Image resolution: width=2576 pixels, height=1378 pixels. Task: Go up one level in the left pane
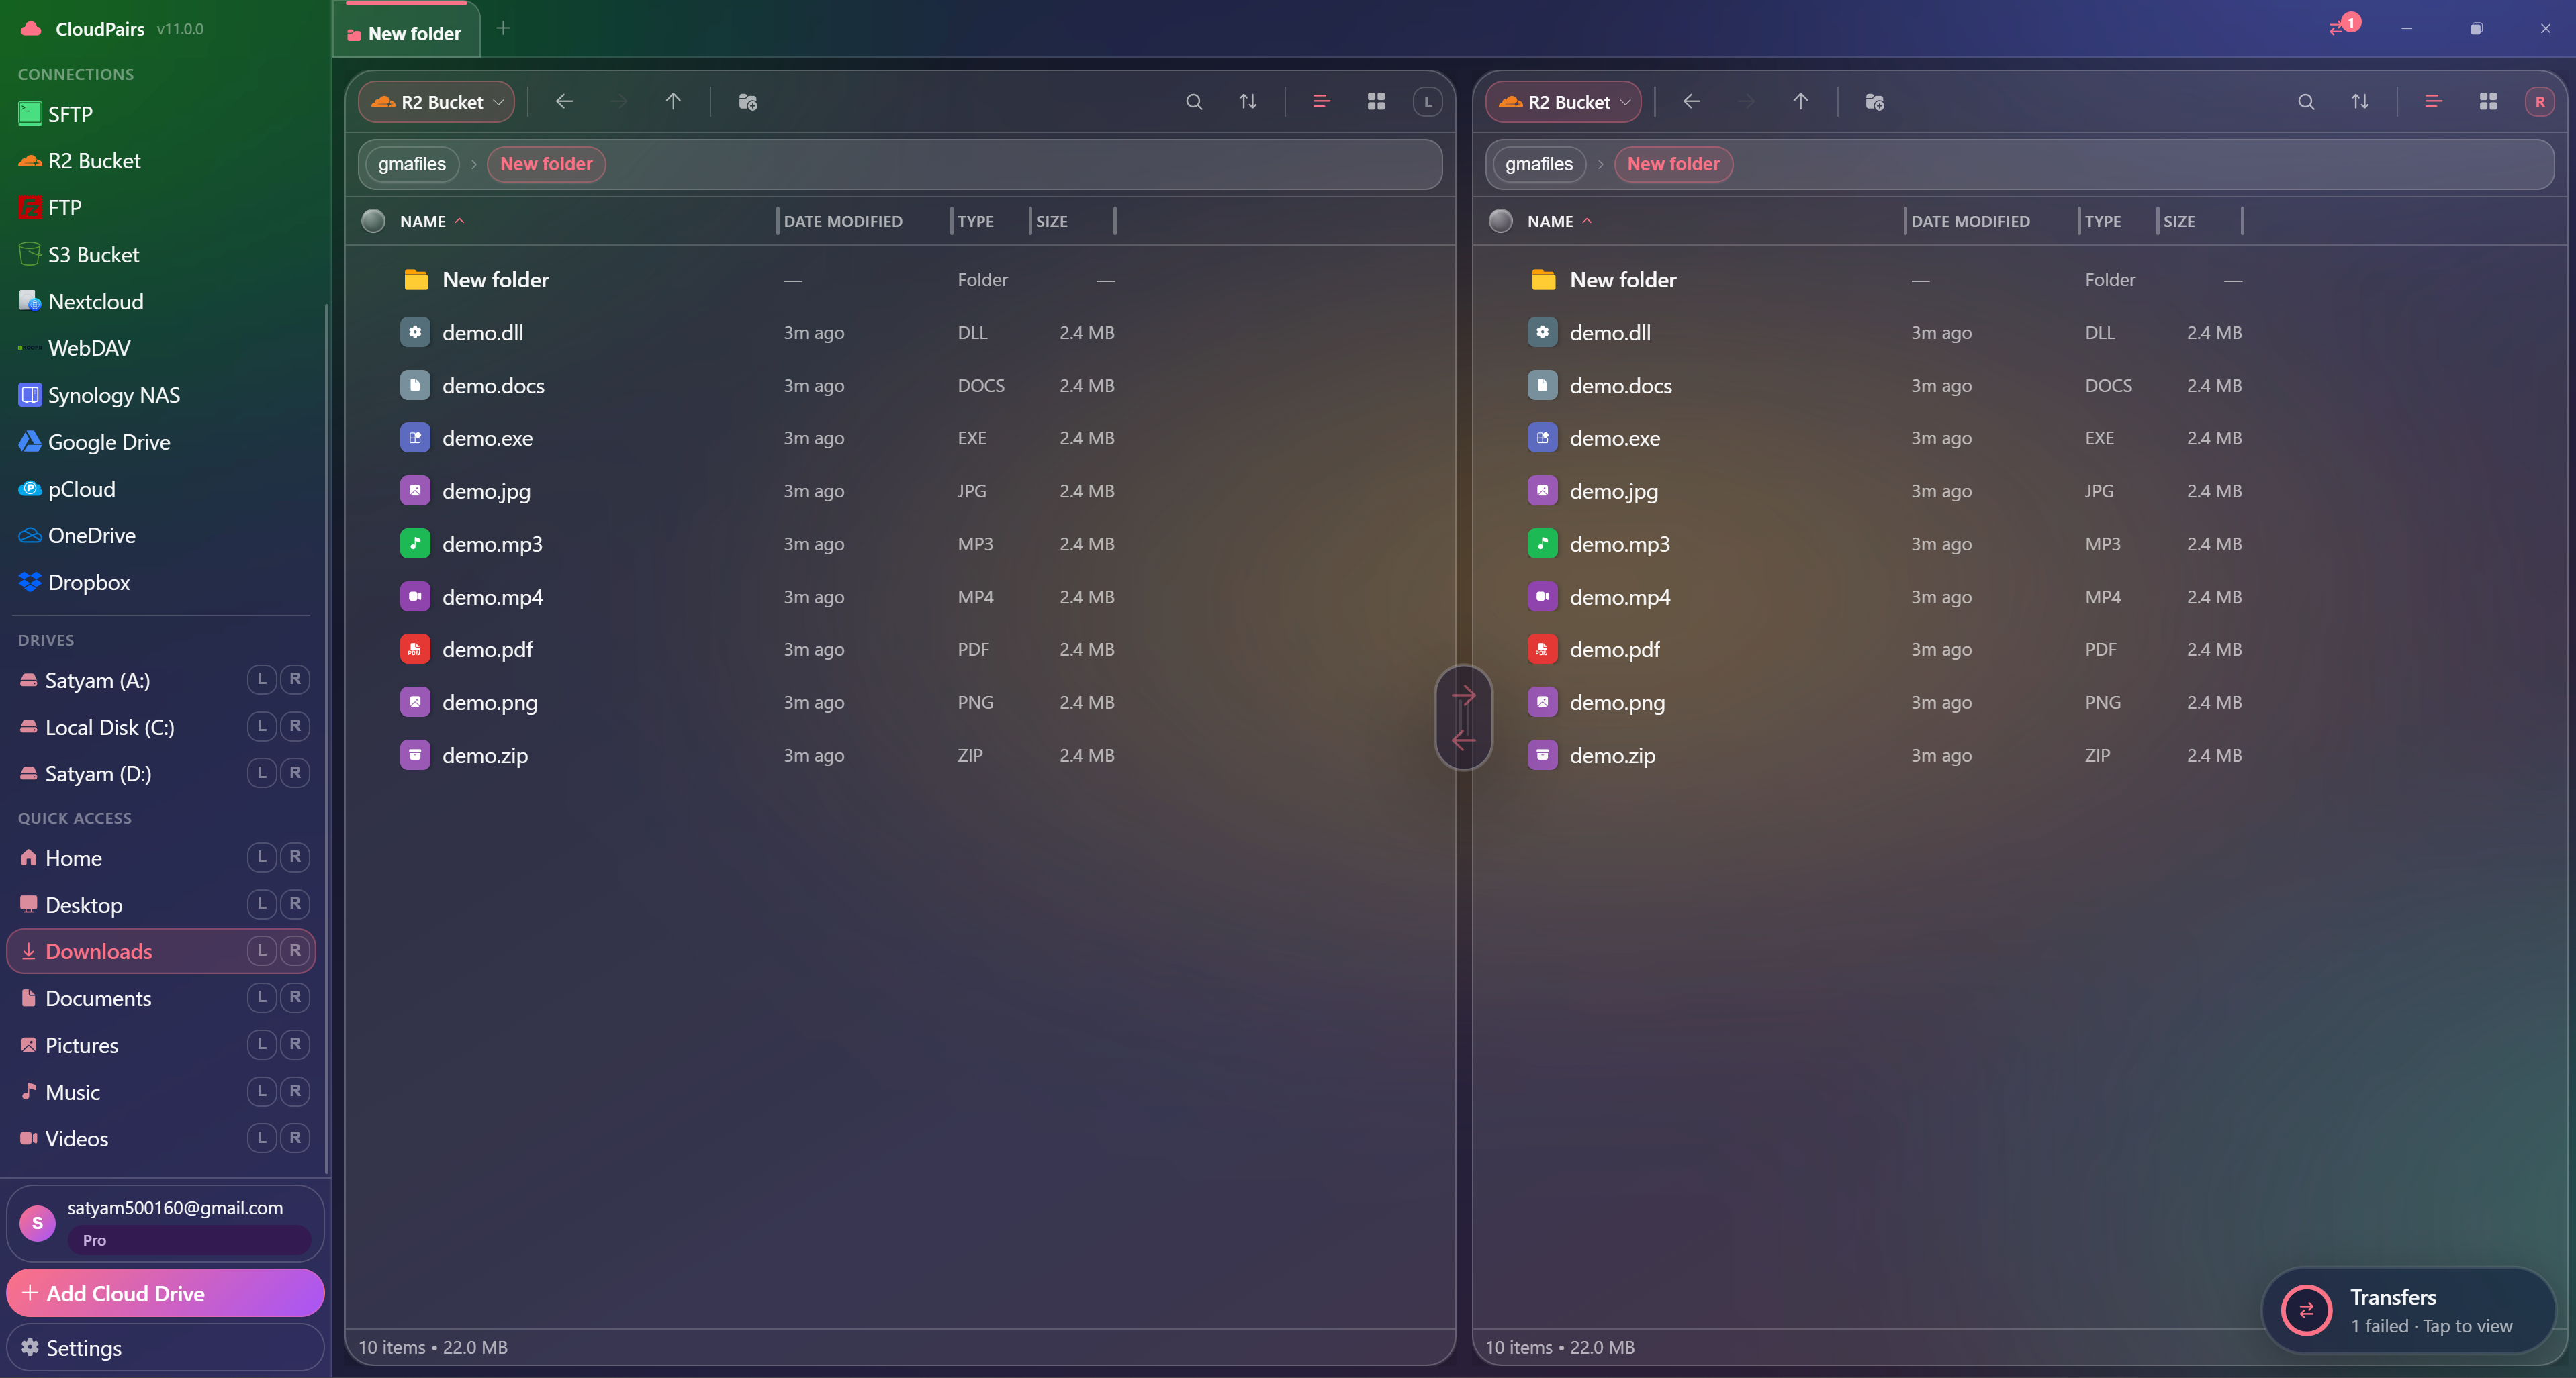(x=673, y=102)
